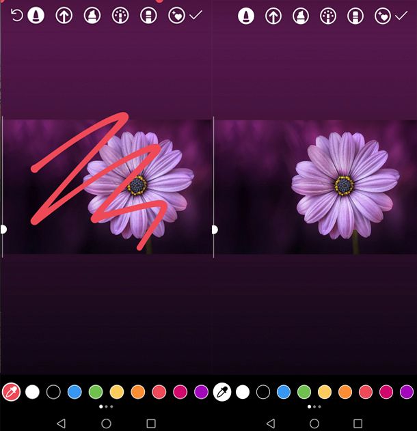Tap the white eyedropper in right screen
This screenshot has width=417, height=431.
coord(222,392)
